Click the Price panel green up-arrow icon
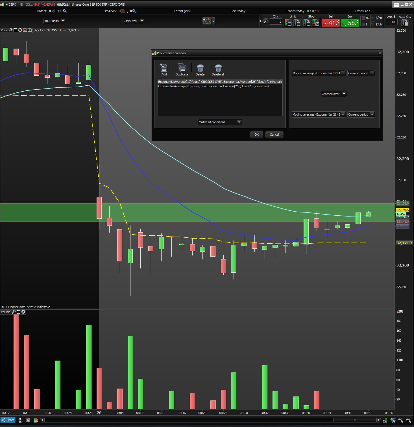The image size is (414, 427). coord(30,30)
